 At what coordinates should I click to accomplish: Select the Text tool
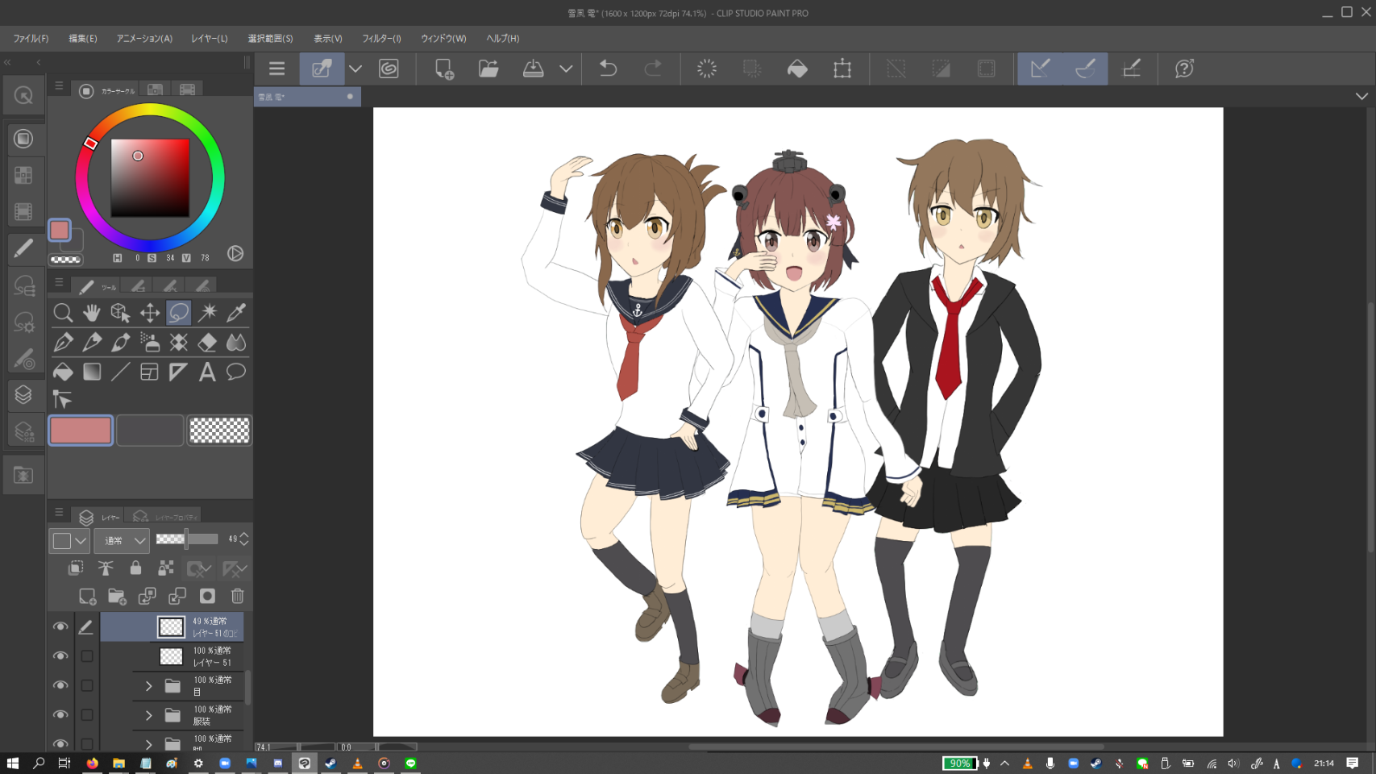207,372
